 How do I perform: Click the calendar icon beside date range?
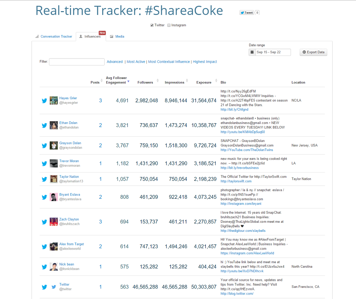pos(252,52)
